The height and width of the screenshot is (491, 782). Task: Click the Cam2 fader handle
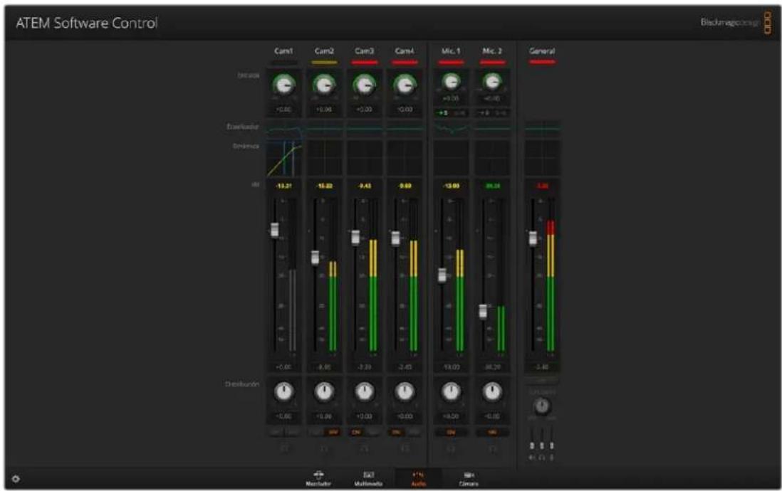[x=315, y=258]
